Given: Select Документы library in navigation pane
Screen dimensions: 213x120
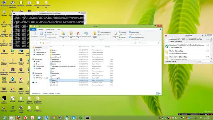Looking at the screenshot, I should [x=39, y=64].
